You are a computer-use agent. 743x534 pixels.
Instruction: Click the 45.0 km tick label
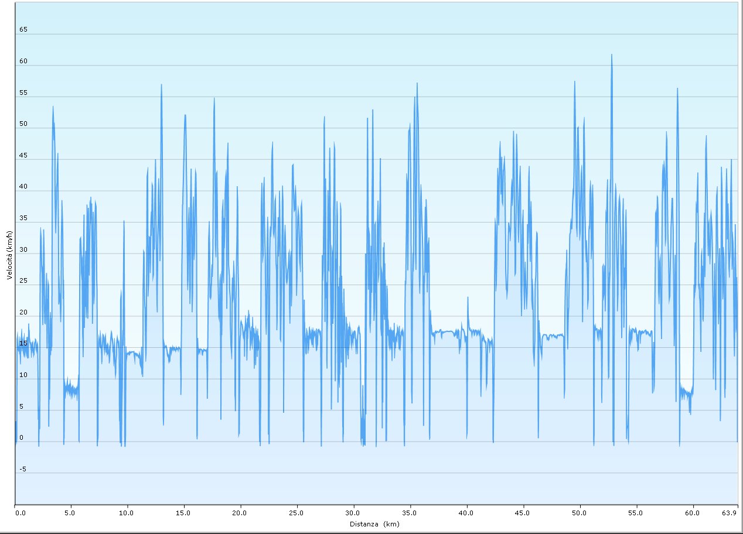coord(523,513)
